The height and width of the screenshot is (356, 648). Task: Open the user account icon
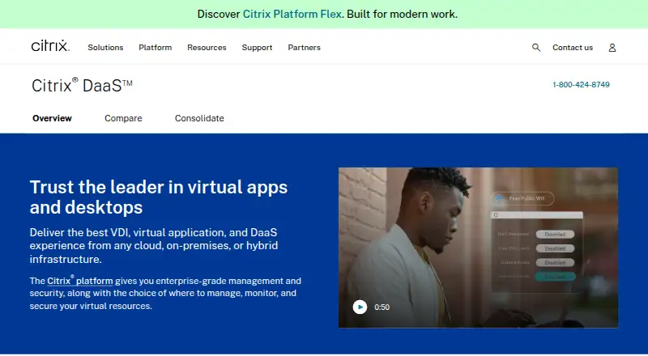[612, 48]
